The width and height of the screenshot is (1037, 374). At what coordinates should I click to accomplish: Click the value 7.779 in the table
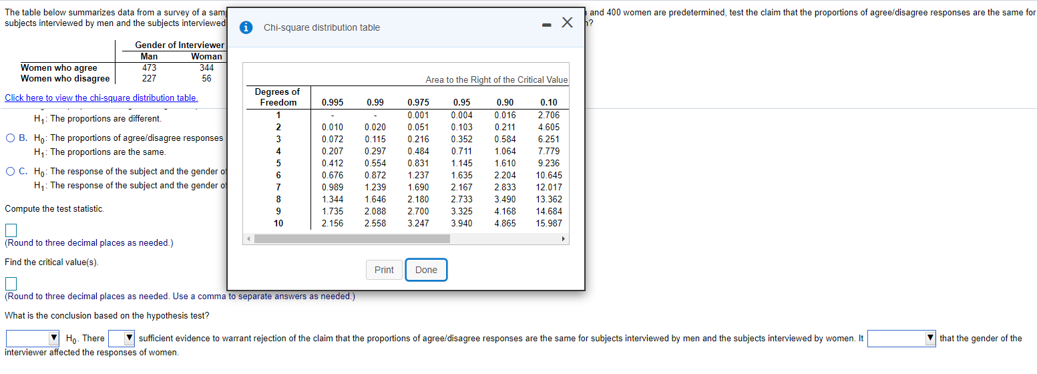pos(548,151)
